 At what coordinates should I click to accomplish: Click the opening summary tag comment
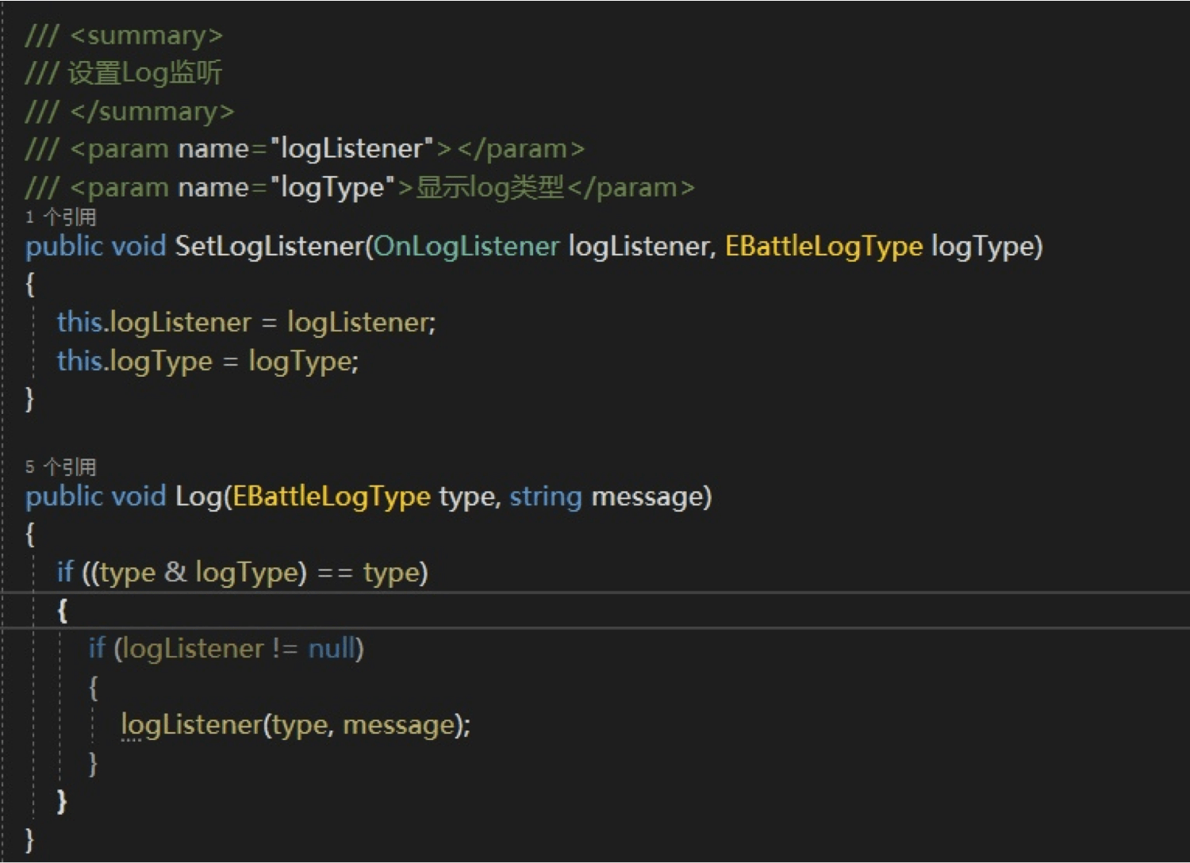146,36
